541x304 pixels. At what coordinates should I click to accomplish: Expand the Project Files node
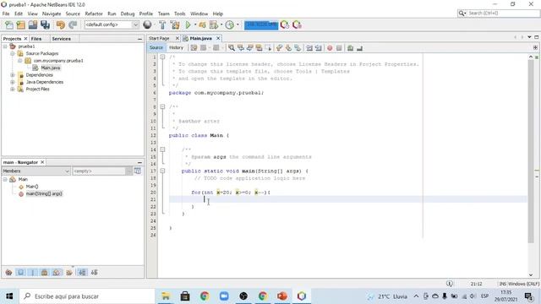pyautogui.click(x=13, y=89)
